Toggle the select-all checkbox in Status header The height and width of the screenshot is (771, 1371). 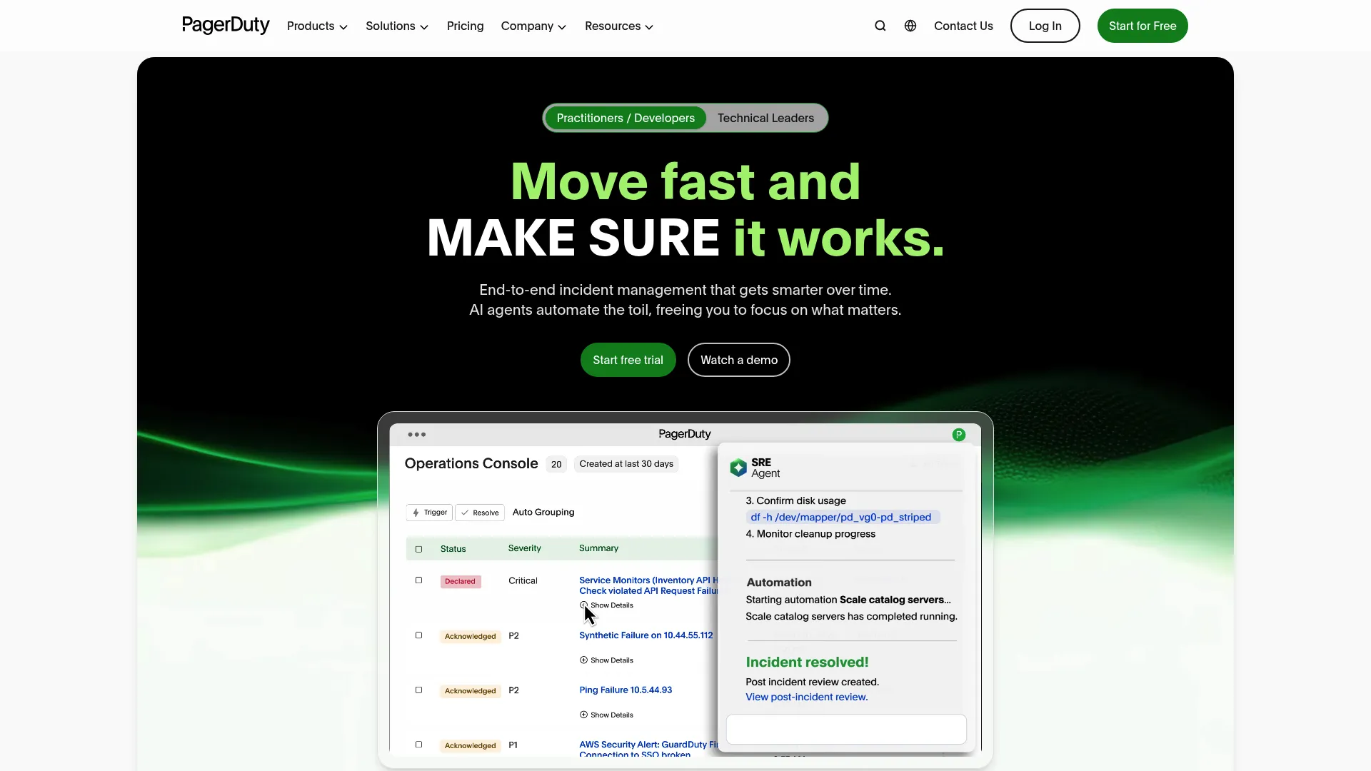tap(419, 549)
